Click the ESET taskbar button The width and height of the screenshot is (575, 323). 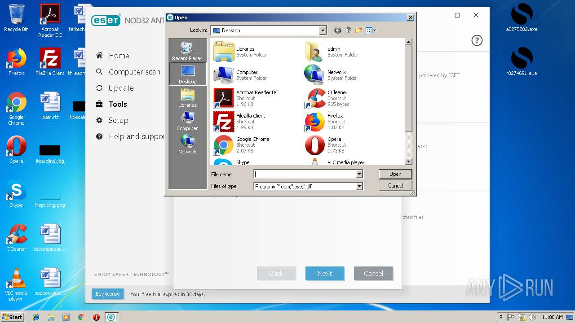[111, 317]
